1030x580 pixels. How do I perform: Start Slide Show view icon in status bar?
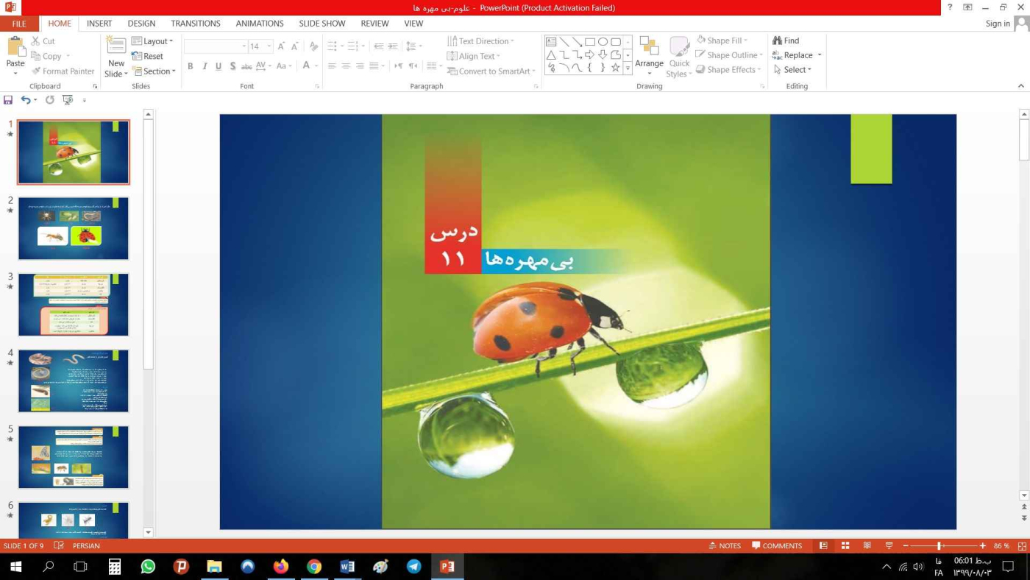point(889,545)
